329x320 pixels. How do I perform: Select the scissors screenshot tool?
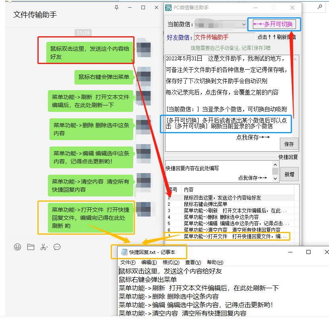click(x=43, y=247)
